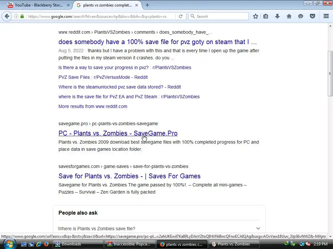Open the Firefox hamburger menu
The image size is (333, 249).
point(326,16)
